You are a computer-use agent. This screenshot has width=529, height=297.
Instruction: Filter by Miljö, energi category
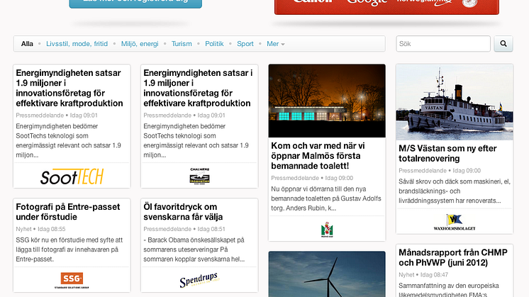[140, 44]
